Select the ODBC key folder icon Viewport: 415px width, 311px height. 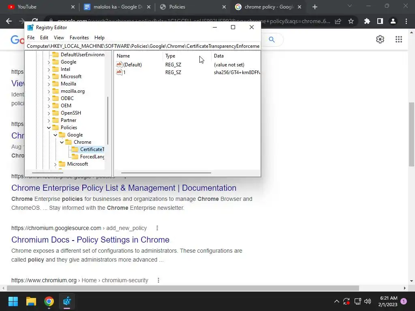(56, 98)
